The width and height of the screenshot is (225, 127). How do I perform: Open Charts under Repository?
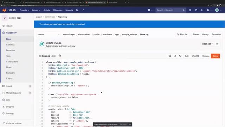click(9, 78)
